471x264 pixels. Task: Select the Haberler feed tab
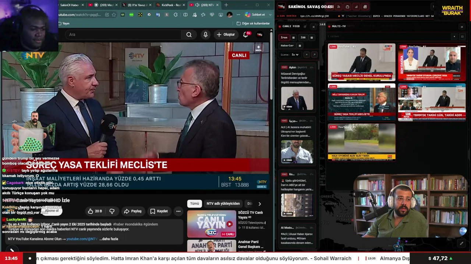(x=287, y=46)
